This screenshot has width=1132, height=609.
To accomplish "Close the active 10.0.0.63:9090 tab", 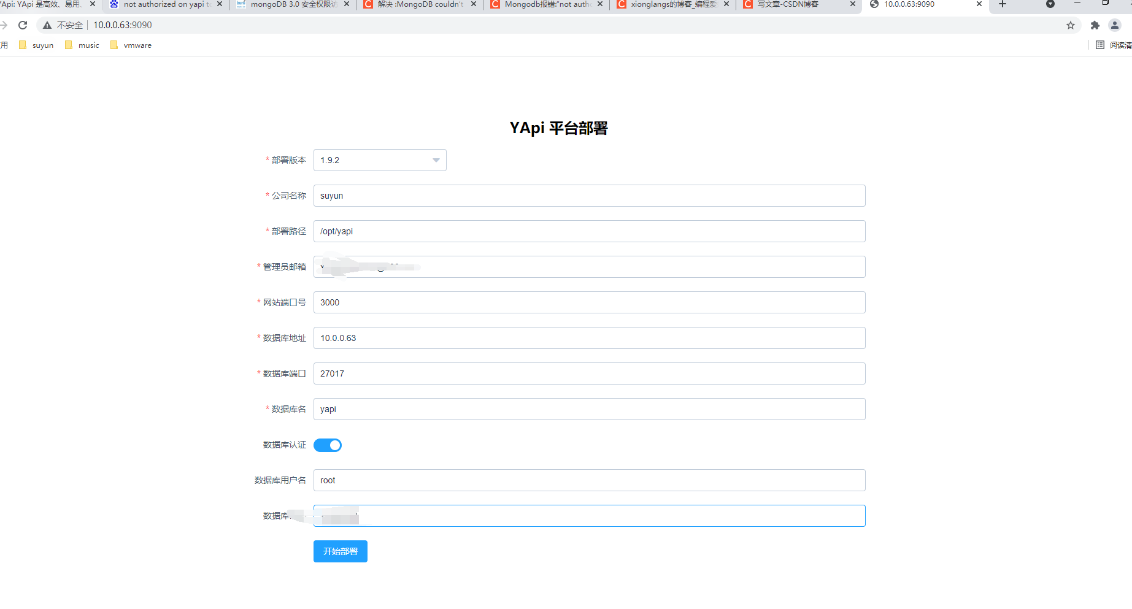I will click(x=979, y=4).
